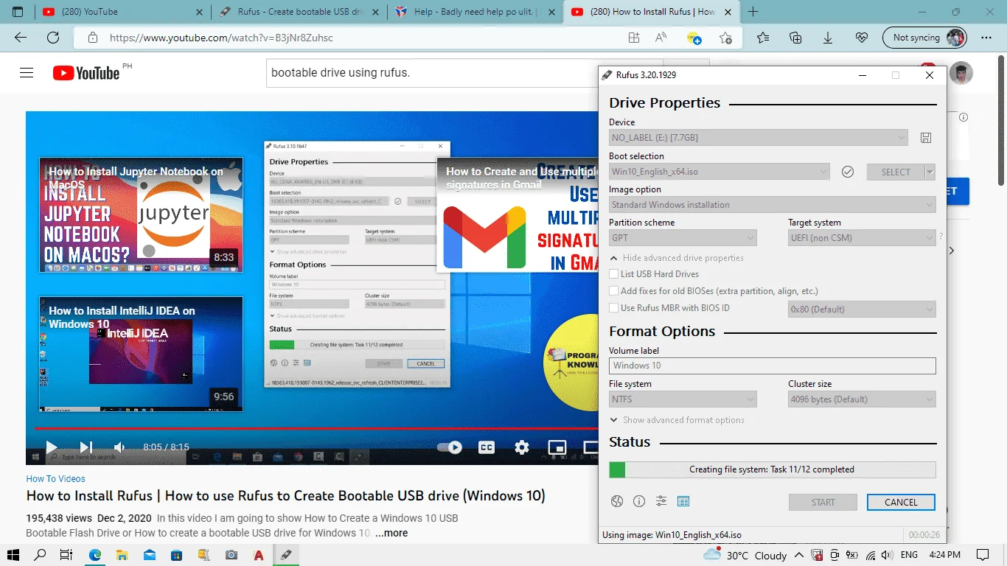This screenshot has height=566, width=1007.
Task: Open the SELECT button dropdown arrow
Action: (930, 172)
